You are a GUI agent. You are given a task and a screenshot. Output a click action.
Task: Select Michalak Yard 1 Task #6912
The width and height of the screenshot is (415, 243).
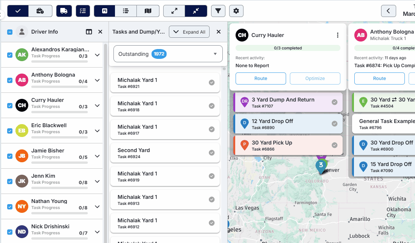165,223
